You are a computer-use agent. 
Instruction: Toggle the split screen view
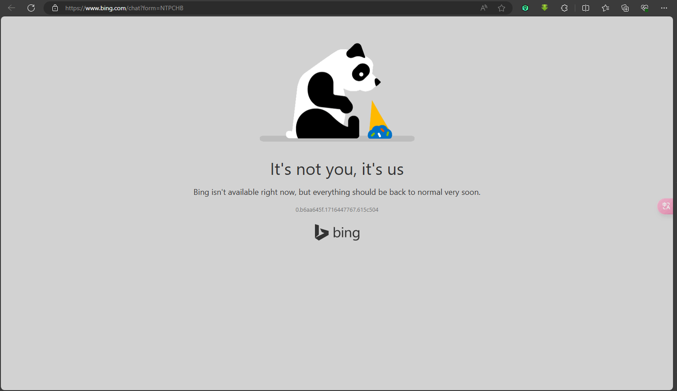point(585,8)
